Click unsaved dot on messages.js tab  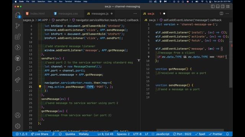point(111,14)
